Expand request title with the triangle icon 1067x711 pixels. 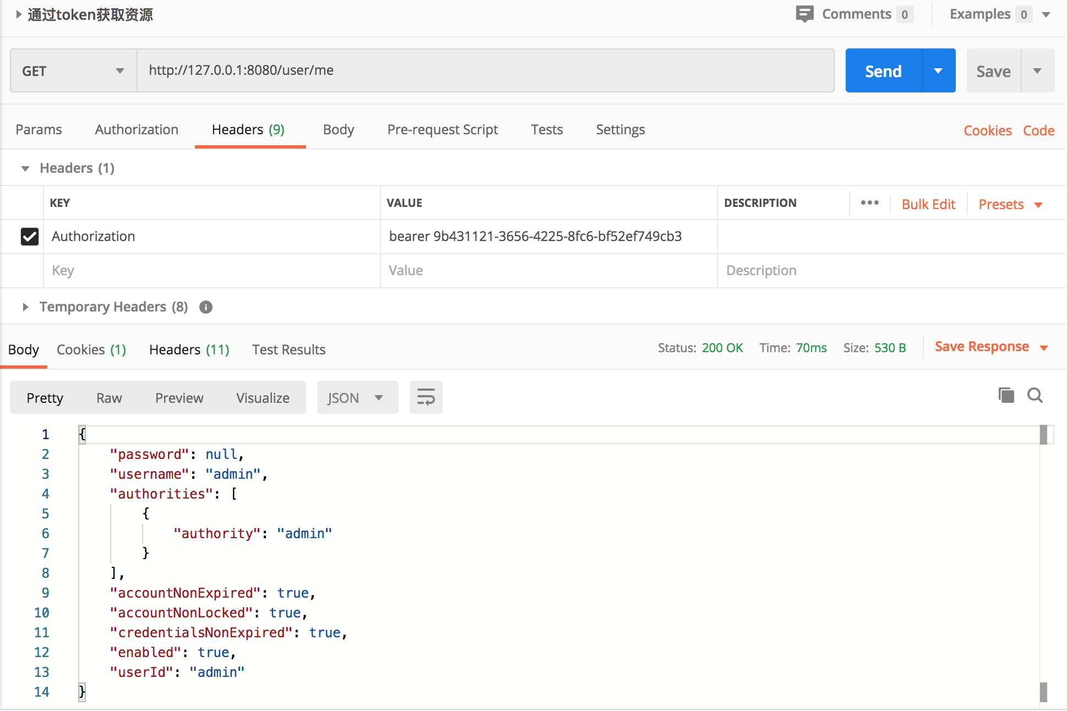click(x=19, y=14)
